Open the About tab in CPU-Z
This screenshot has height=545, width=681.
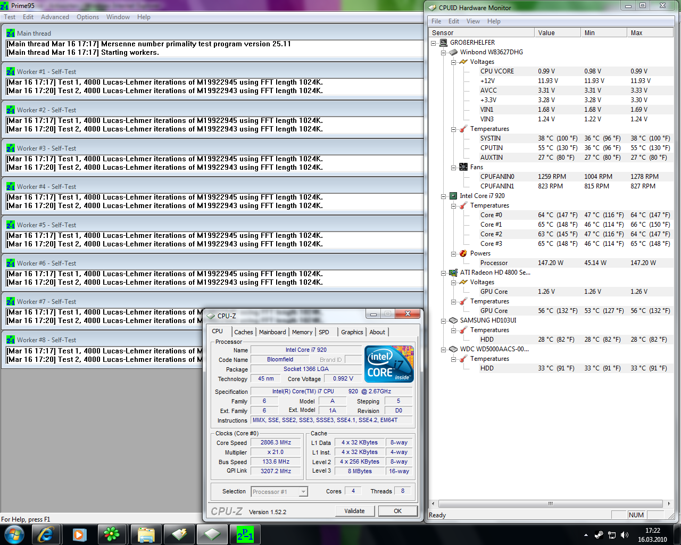pyautogui.click(x=377, y=332)
